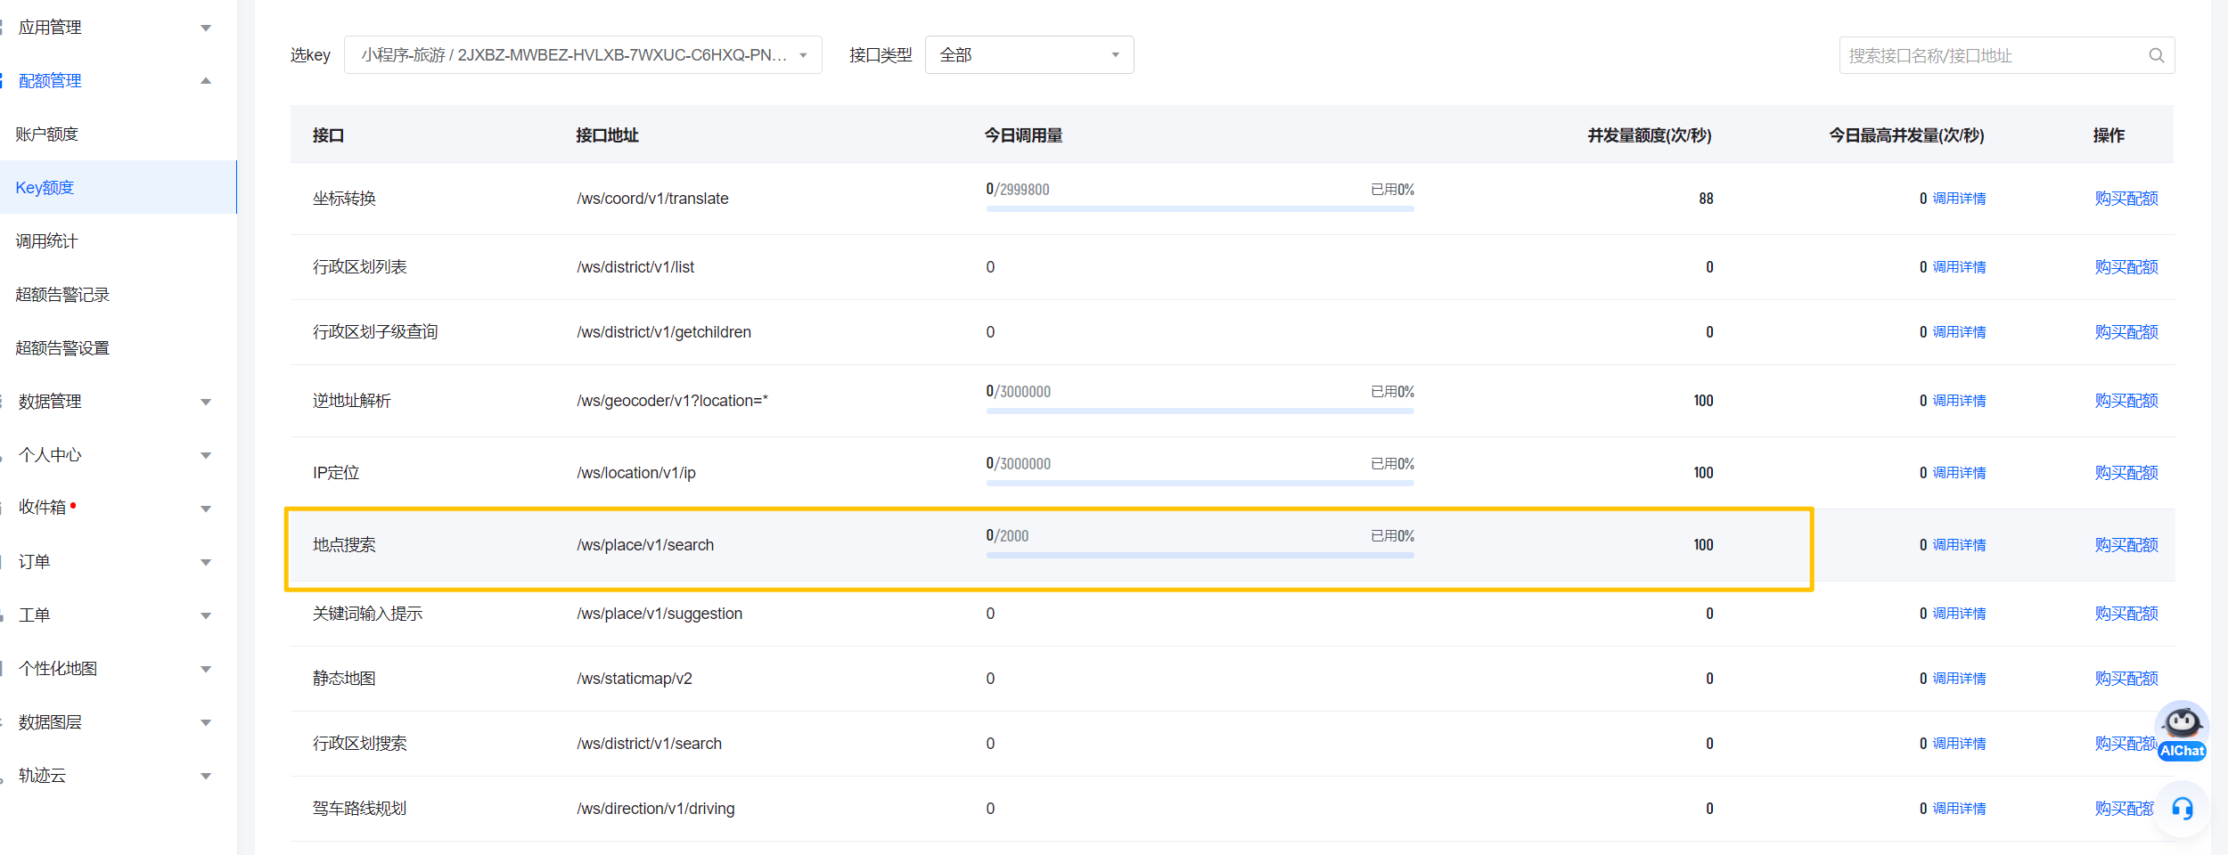Open the key selector dropdown
The image size is (2228, 855).
point(583,55)
